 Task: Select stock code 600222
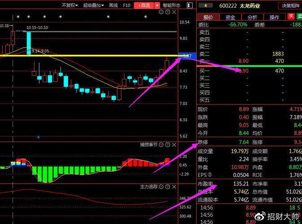(x=228, y=6)
